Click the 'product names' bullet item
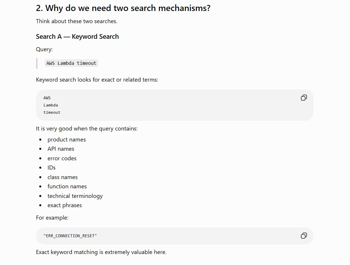Image resolution: width=350 pixels, height=265 pixels. [x=67, y=139]
